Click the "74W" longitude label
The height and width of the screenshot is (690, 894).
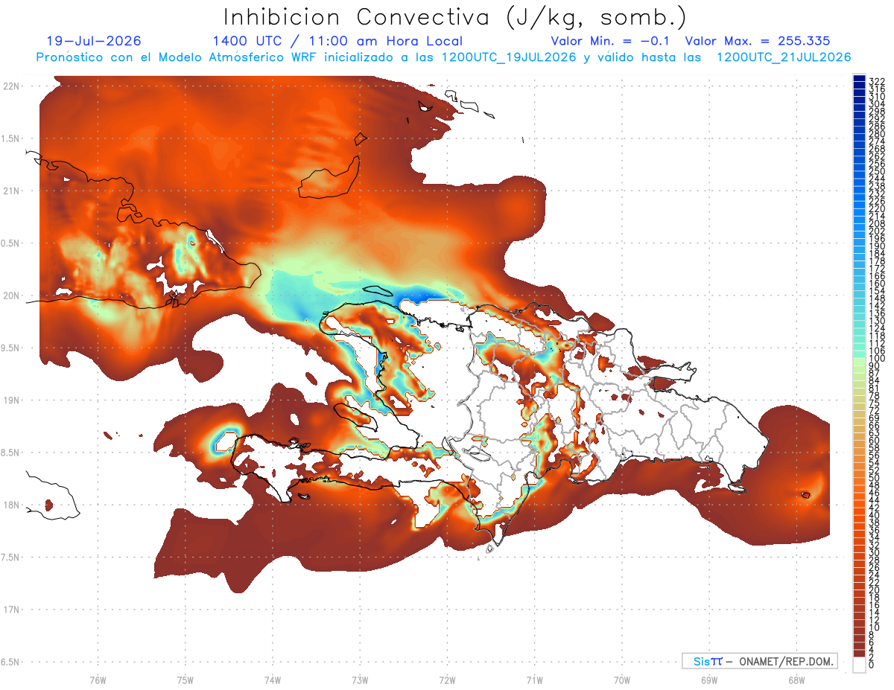pos(272,680)
